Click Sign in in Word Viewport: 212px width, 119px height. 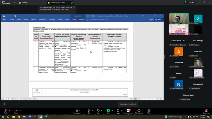[151, 20]
